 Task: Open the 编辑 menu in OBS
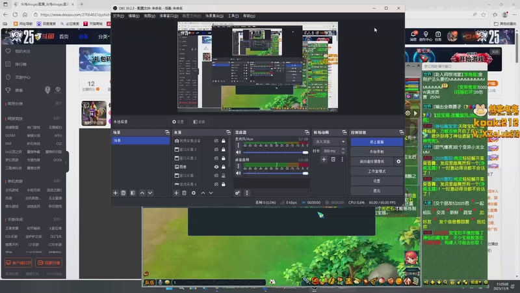134,16
